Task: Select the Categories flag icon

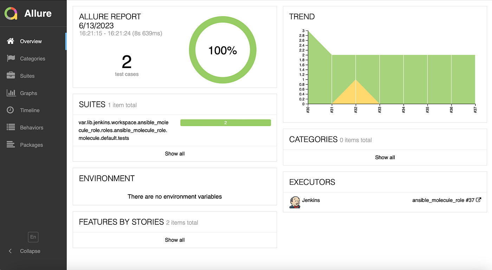Action: pos(11,58)
